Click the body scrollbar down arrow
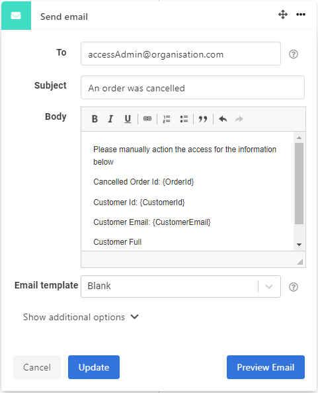 [x=299, y=245]
